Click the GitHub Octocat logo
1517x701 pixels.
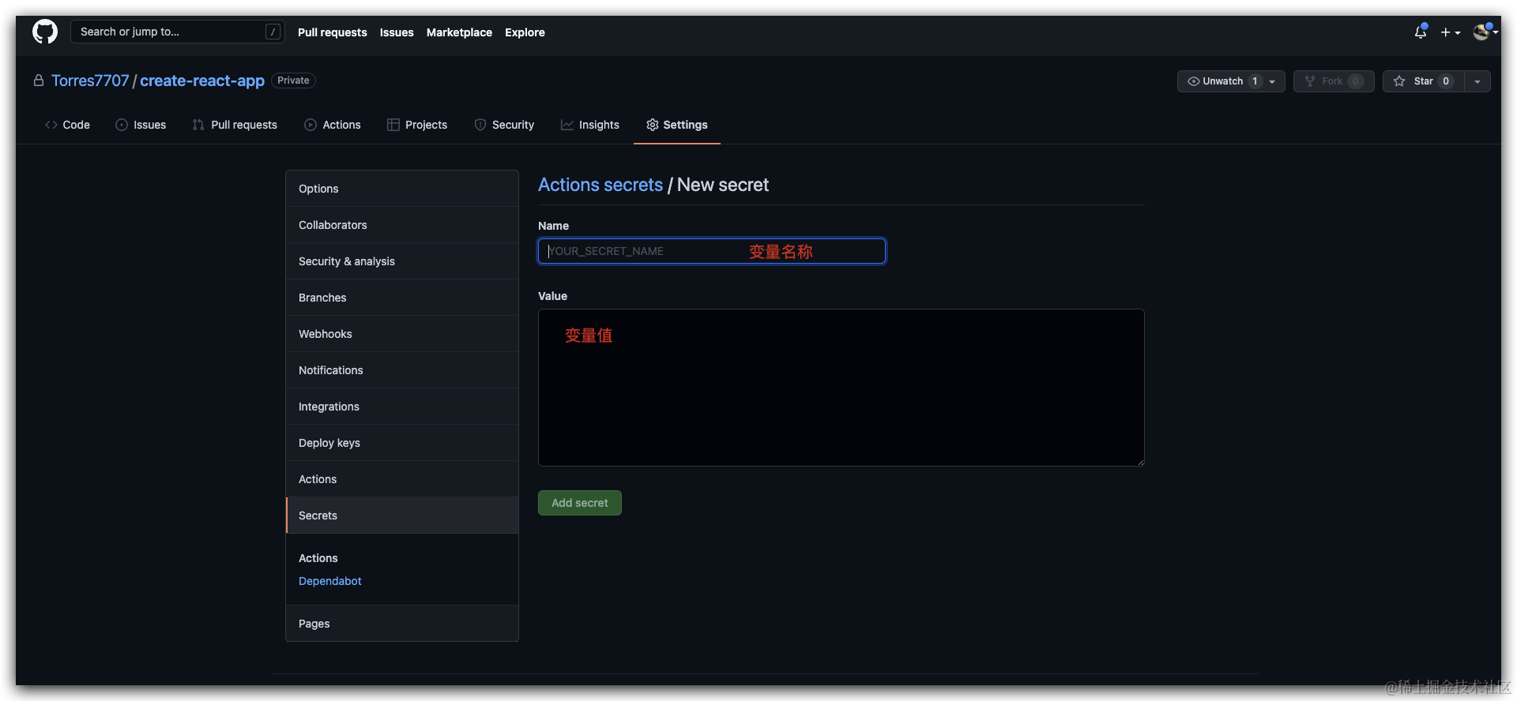[45, 32]
